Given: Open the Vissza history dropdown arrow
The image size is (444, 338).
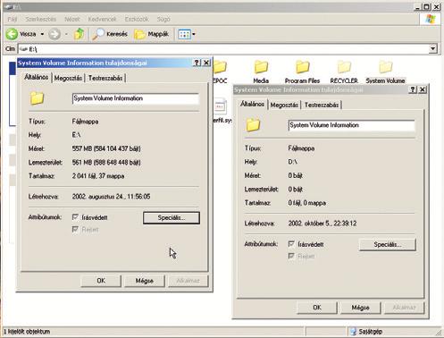Looking at the screenshot, I should [42, 34].
